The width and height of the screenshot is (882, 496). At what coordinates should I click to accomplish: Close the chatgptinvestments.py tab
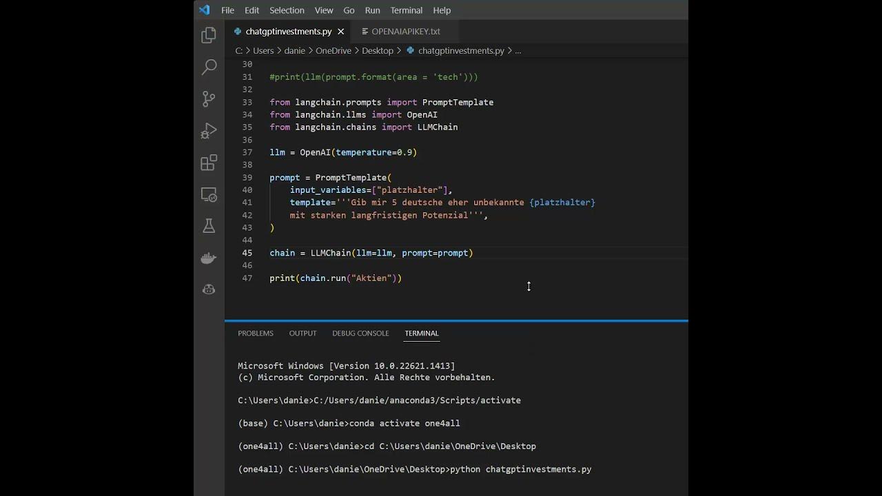point(340,32)
